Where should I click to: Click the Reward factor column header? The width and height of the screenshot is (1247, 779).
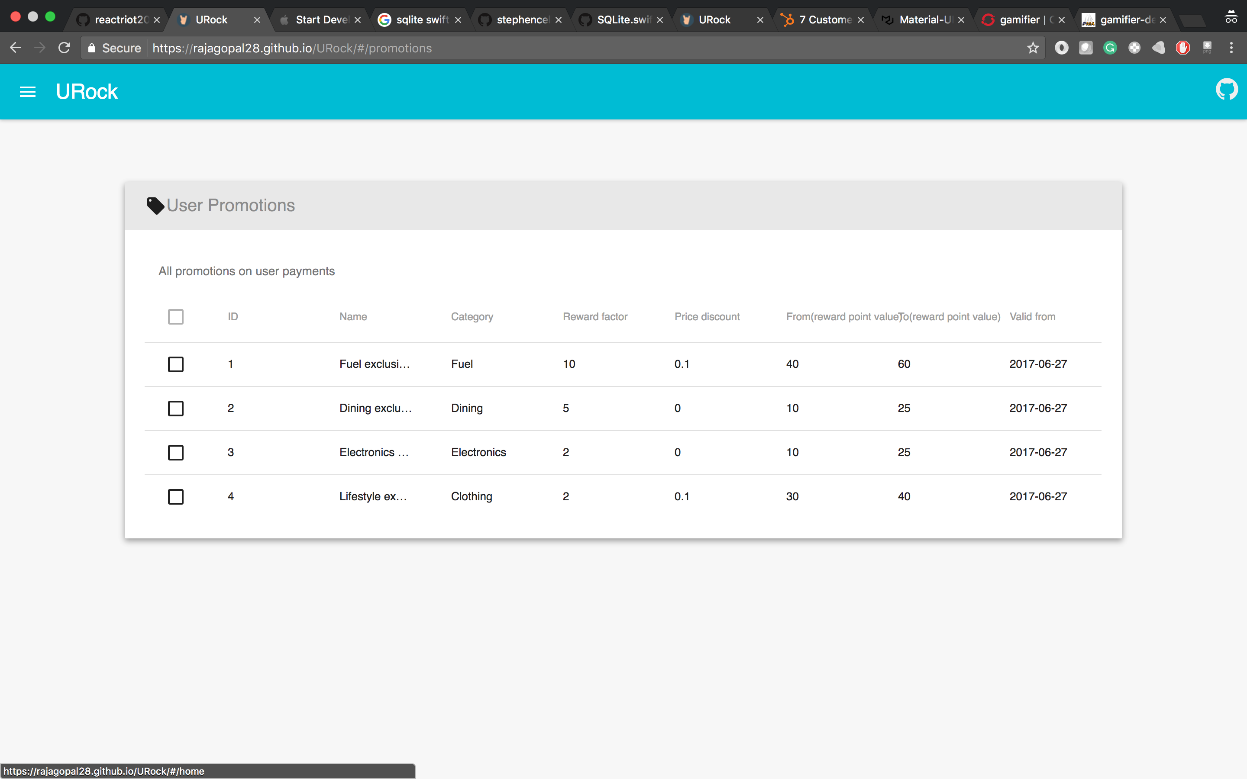tap(594, 316)
